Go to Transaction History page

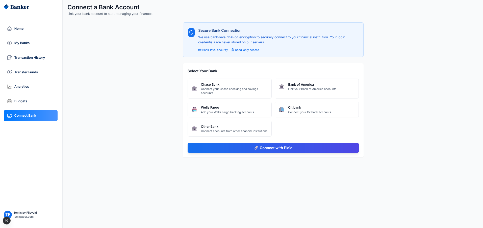point(30,58)
